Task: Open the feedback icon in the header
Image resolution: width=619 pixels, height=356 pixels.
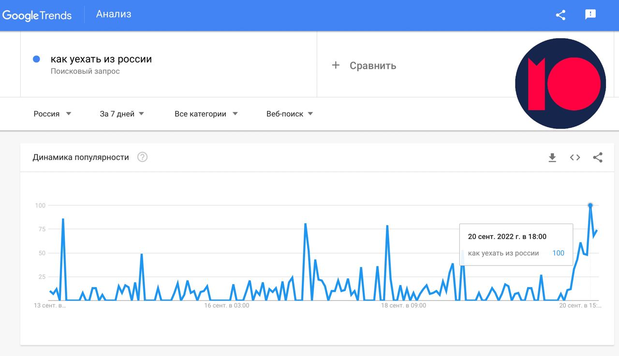Action: point(590,14)
